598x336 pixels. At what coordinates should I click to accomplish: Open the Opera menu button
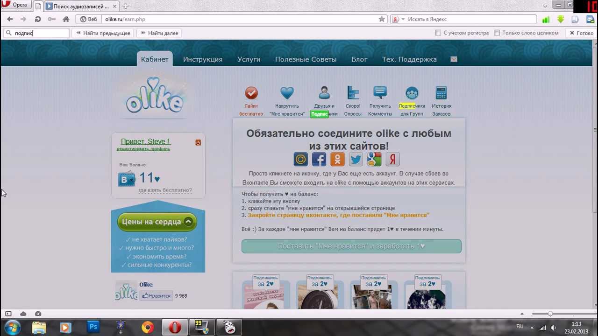click(x=16, y=5)
